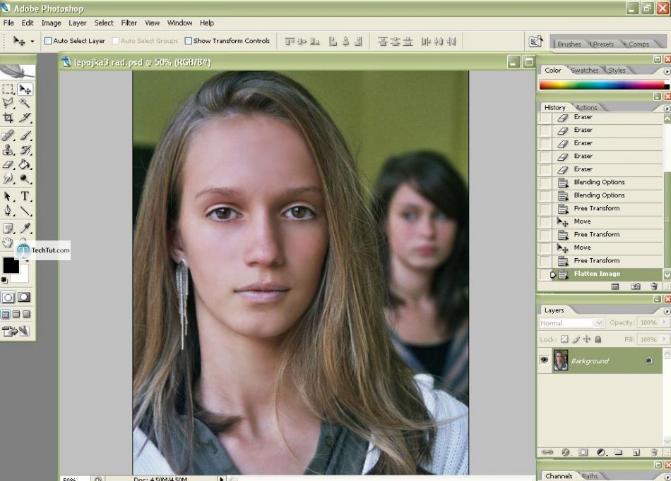Image resolution: width=671 pixels, height=481 pixels.
Task: Select the Line tool
Action: coord(25,210)
